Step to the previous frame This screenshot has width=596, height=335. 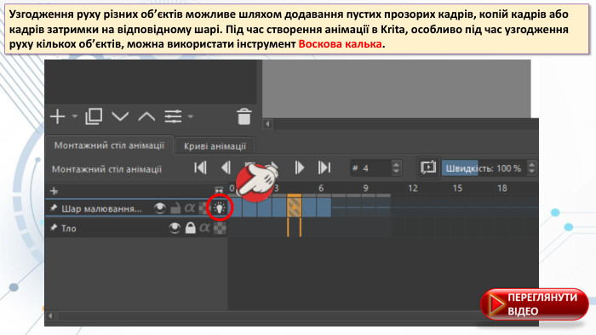[226, 167]
